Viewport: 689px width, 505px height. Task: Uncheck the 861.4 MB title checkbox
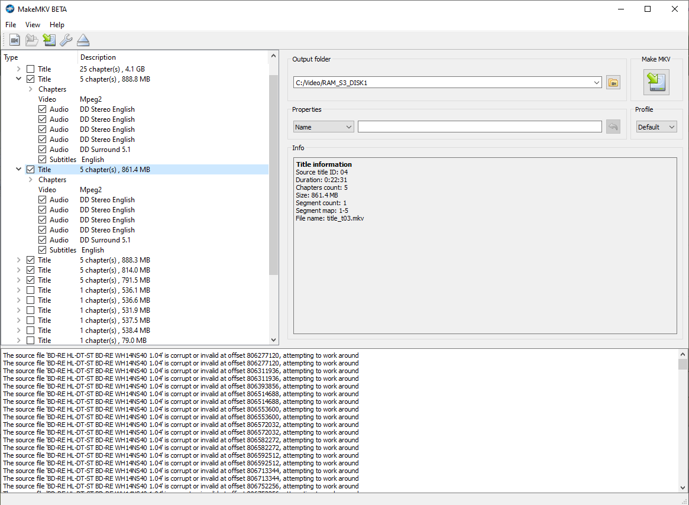(30, 170)
